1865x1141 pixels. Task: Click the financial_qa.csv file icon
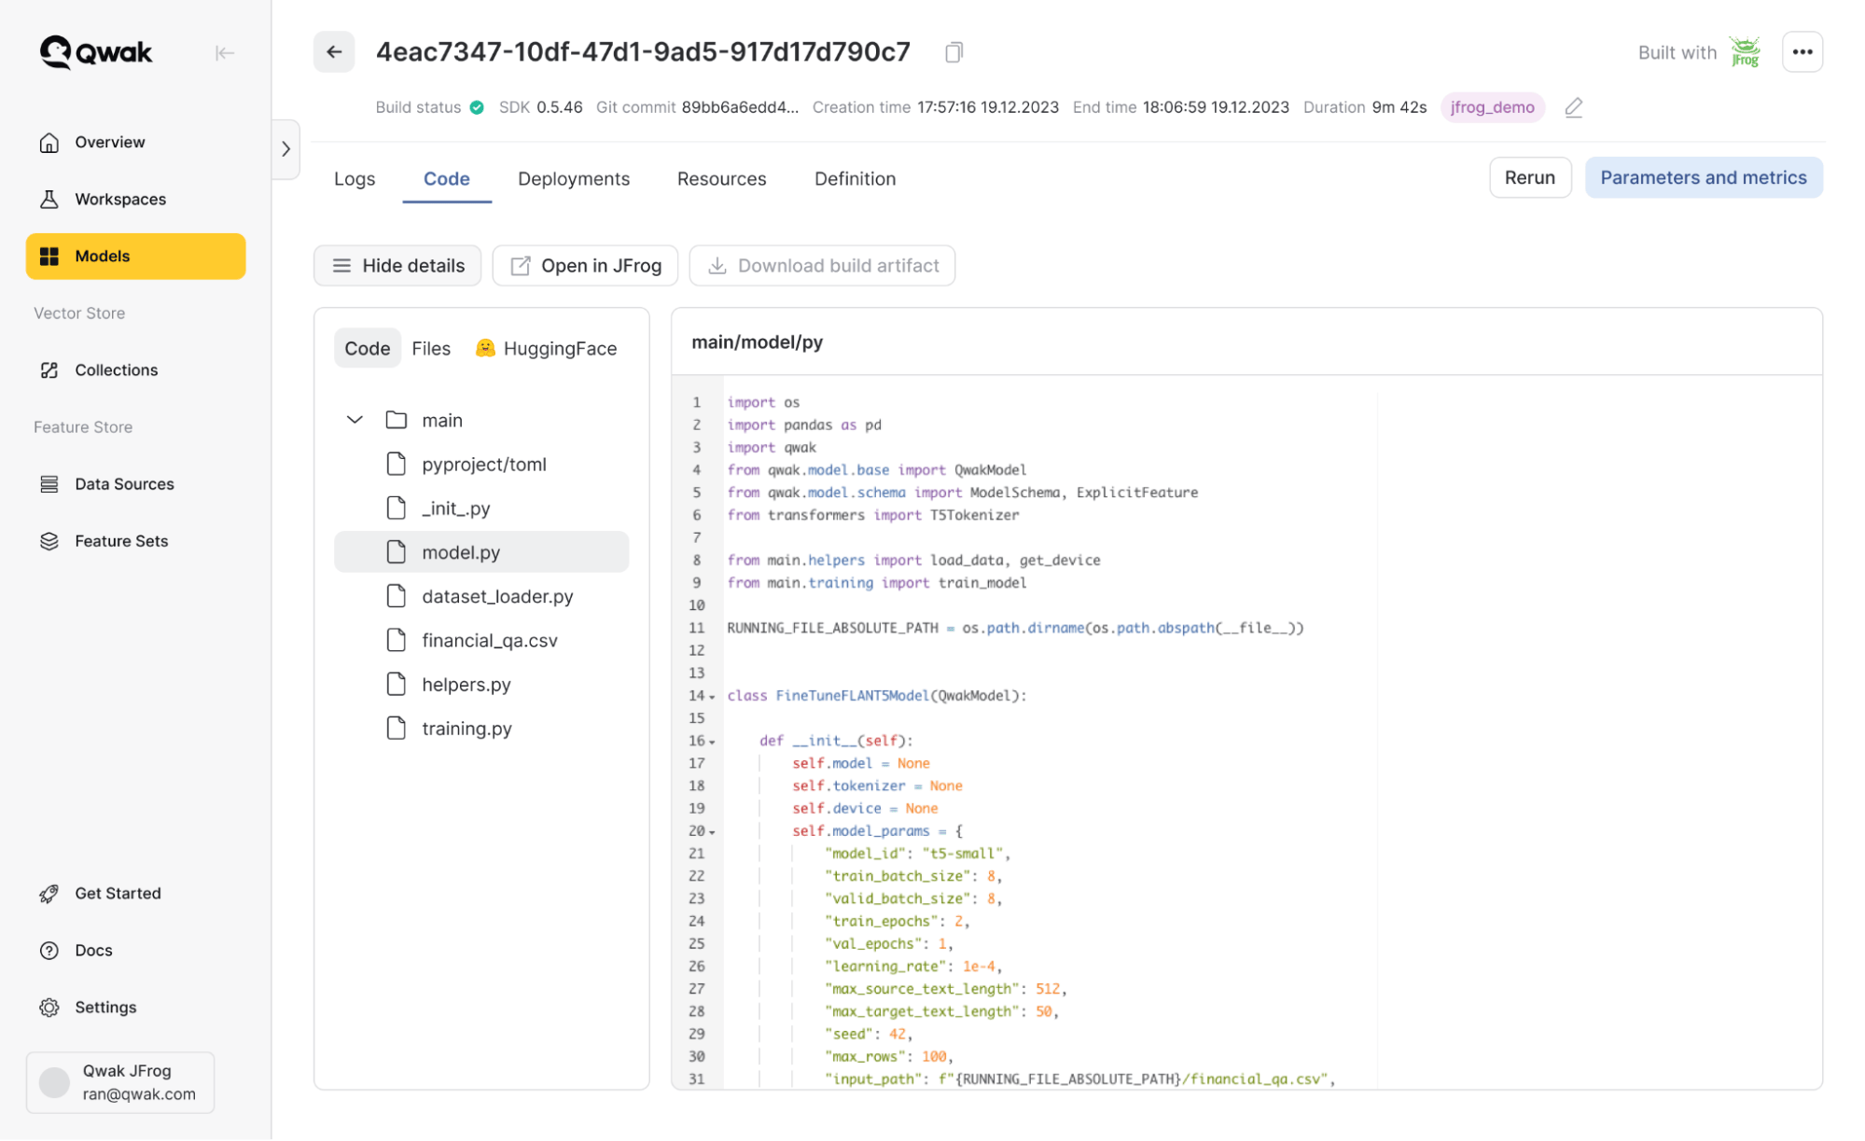(397, 640)
